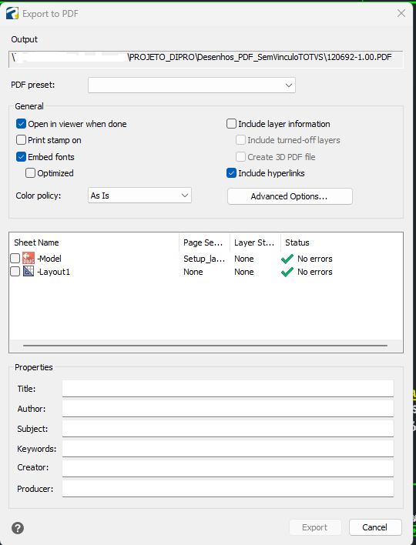This screenshot has height=545, width=416.
Task: Click the Status column header
Action: coord(341,242)
